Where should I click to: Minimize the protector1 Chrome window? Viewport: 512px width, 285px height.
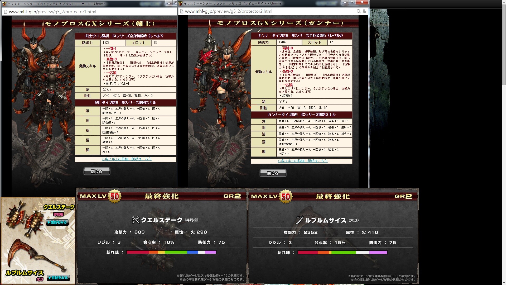(x=169, y=3)
